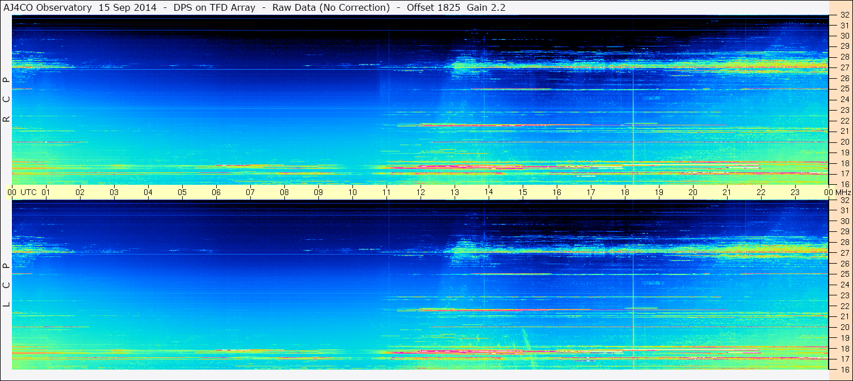Select the 21 hour marker on time axis
853x381 pixels.
tap(727, 192)
